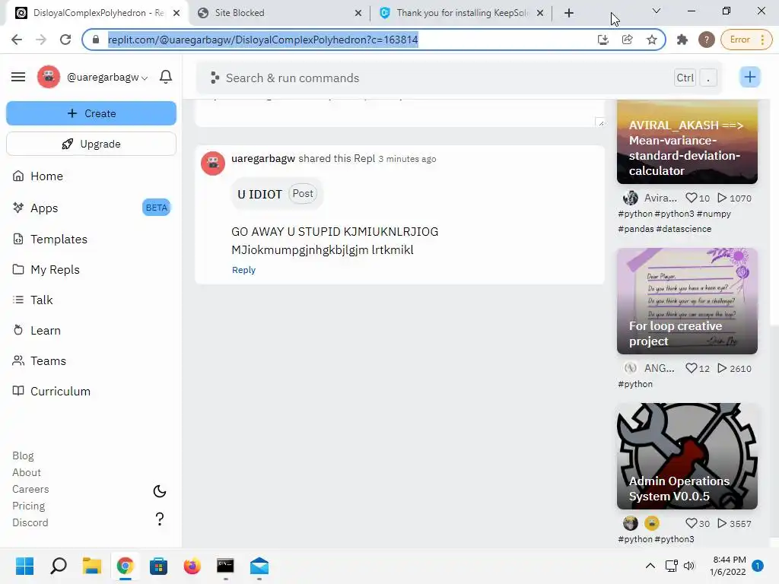Viewport: 779px width, 584px height.
Task: Show hidden system tray icons
Action: coord(650,566)
